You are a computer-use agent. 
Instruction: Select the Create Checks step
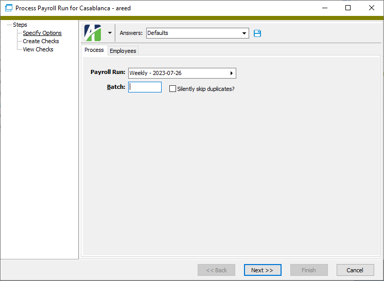tap(41, 41)
